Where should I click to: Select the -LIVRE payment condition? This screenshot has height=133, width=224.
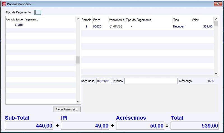(18, 25)
